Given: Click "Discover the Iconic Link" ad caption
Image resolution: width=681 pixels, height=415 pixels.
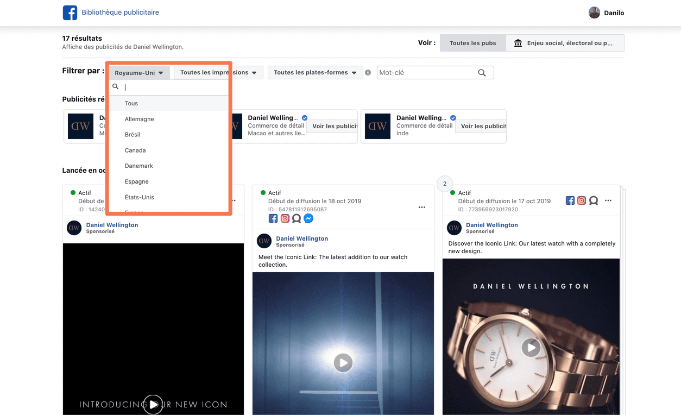Looking at the screenshot, I should (532, 247).
